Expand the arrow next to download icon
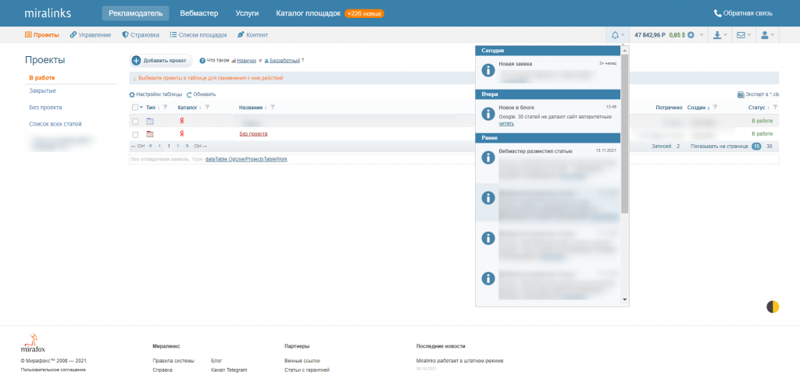This screenshot has width=800, height=375. 726,35
